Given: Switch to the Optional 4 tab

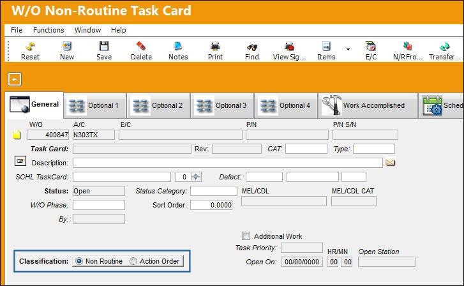Looking at the screenshot, I should tap(286, 106).
